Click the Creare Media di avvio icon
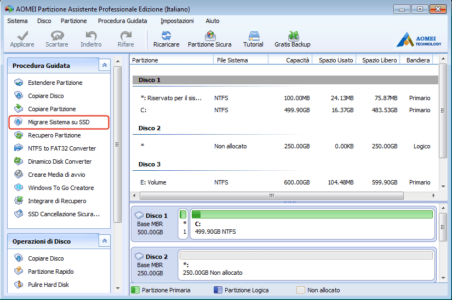 (x=19, y=174)
